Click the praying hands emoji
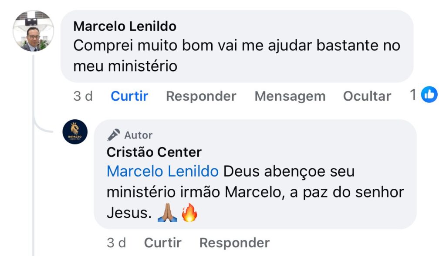This screenshot has height=256, width=446. coord(167,213)
